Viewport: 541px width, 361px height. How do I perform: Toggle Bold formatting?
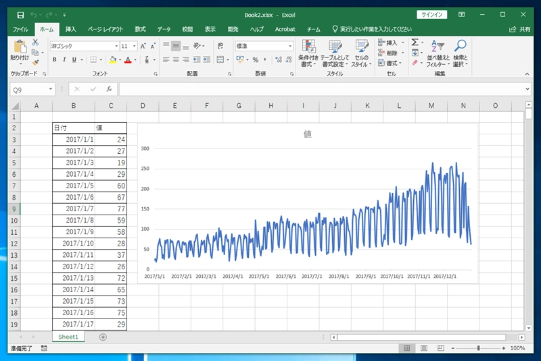pyautogui.click(x=55, y=59)
